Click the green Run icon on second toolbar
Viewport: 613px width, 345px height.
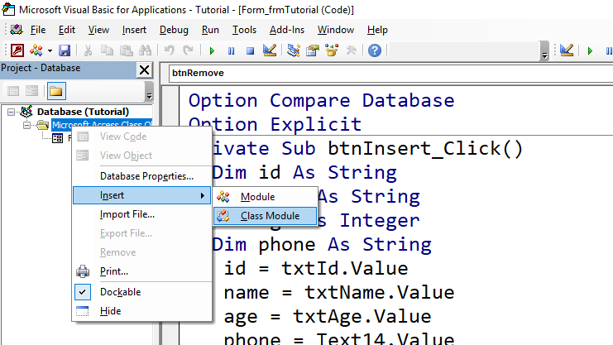click(x=590, y=50)
